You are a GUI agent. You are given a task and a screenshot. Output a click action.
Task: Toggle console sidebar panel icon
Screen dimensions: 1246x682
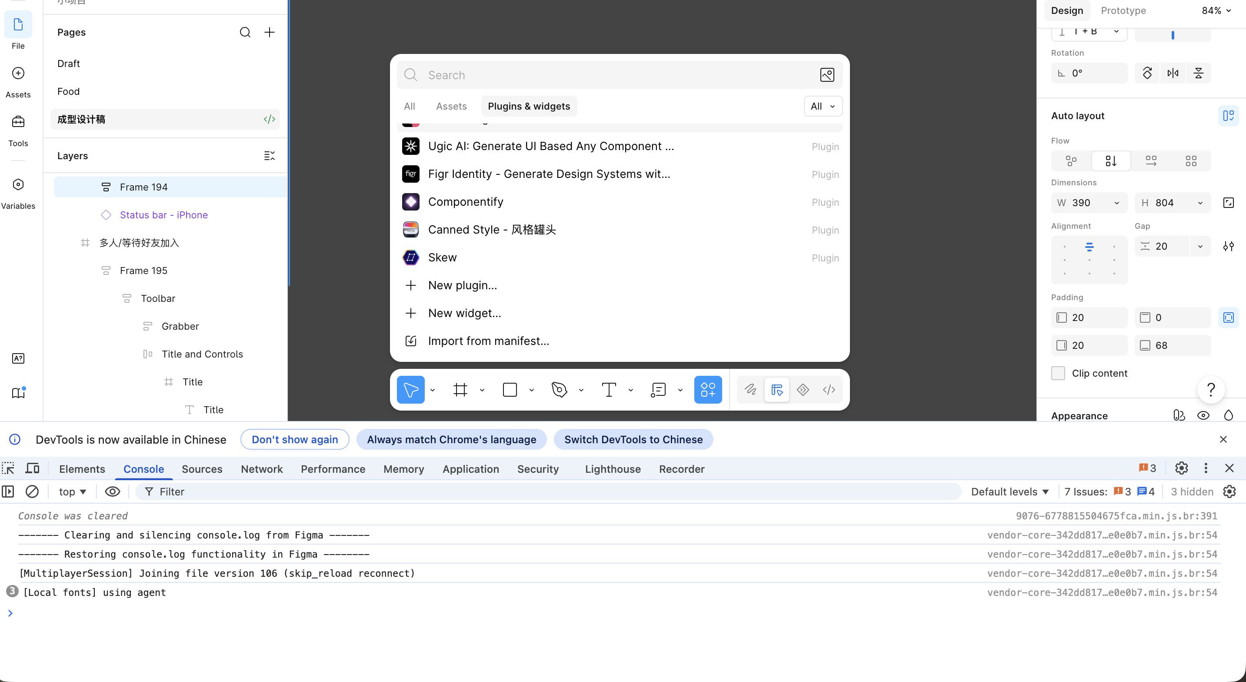[x=8, y=492]
